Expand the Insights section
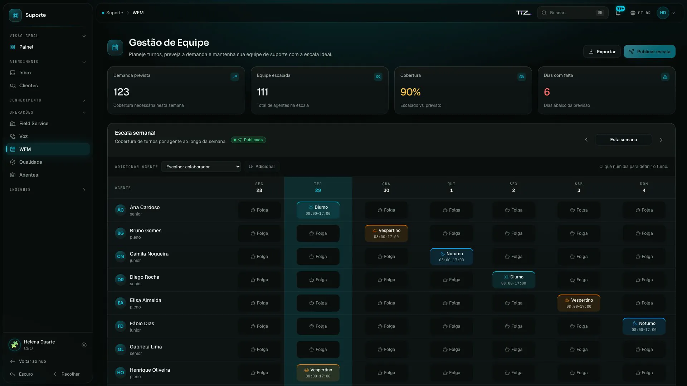The height and width of the screenshot is (386, 687). click(x=48, y=189)
